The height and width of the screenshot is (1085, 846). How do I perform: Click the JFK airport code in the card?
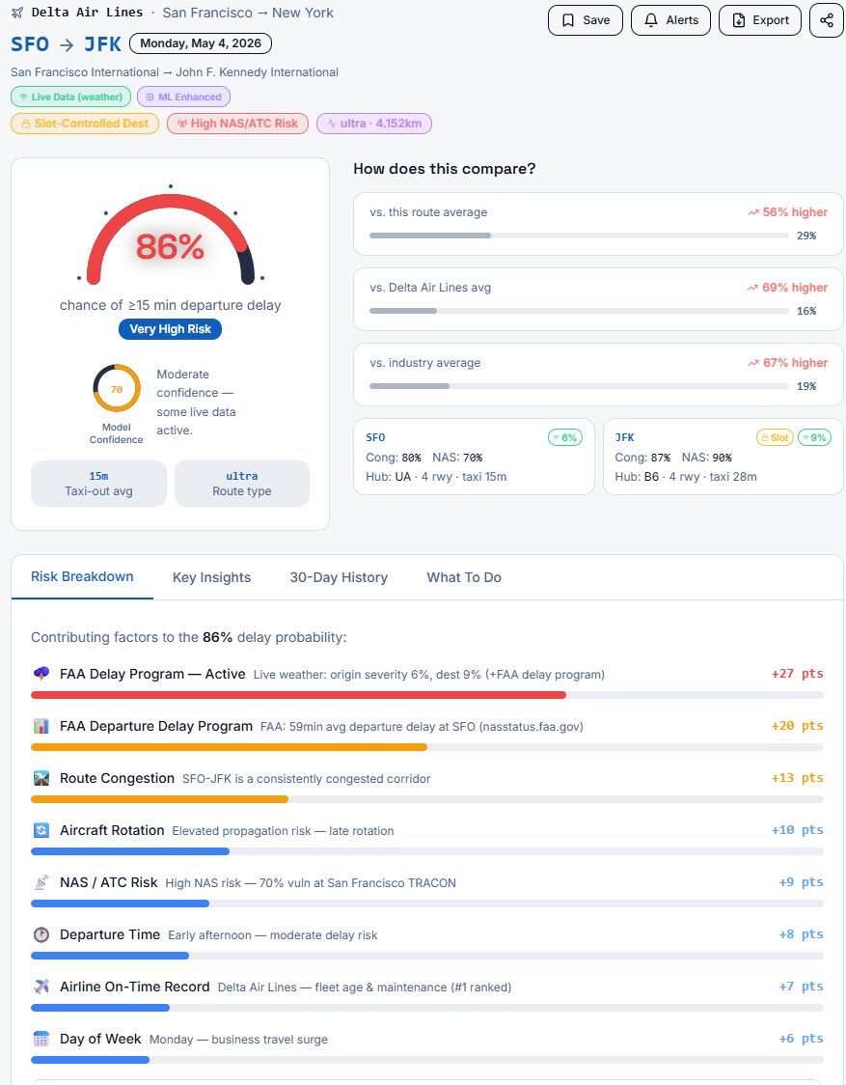(x=625, y=437)
